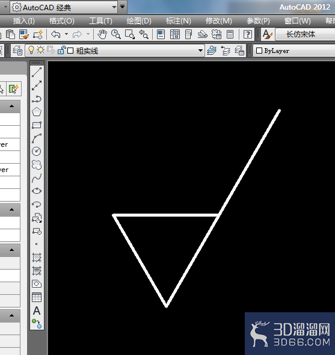This screenshot has width=335, height=355.
Task: Open the QuickCalc calculator icon
Action: (230, 34)
